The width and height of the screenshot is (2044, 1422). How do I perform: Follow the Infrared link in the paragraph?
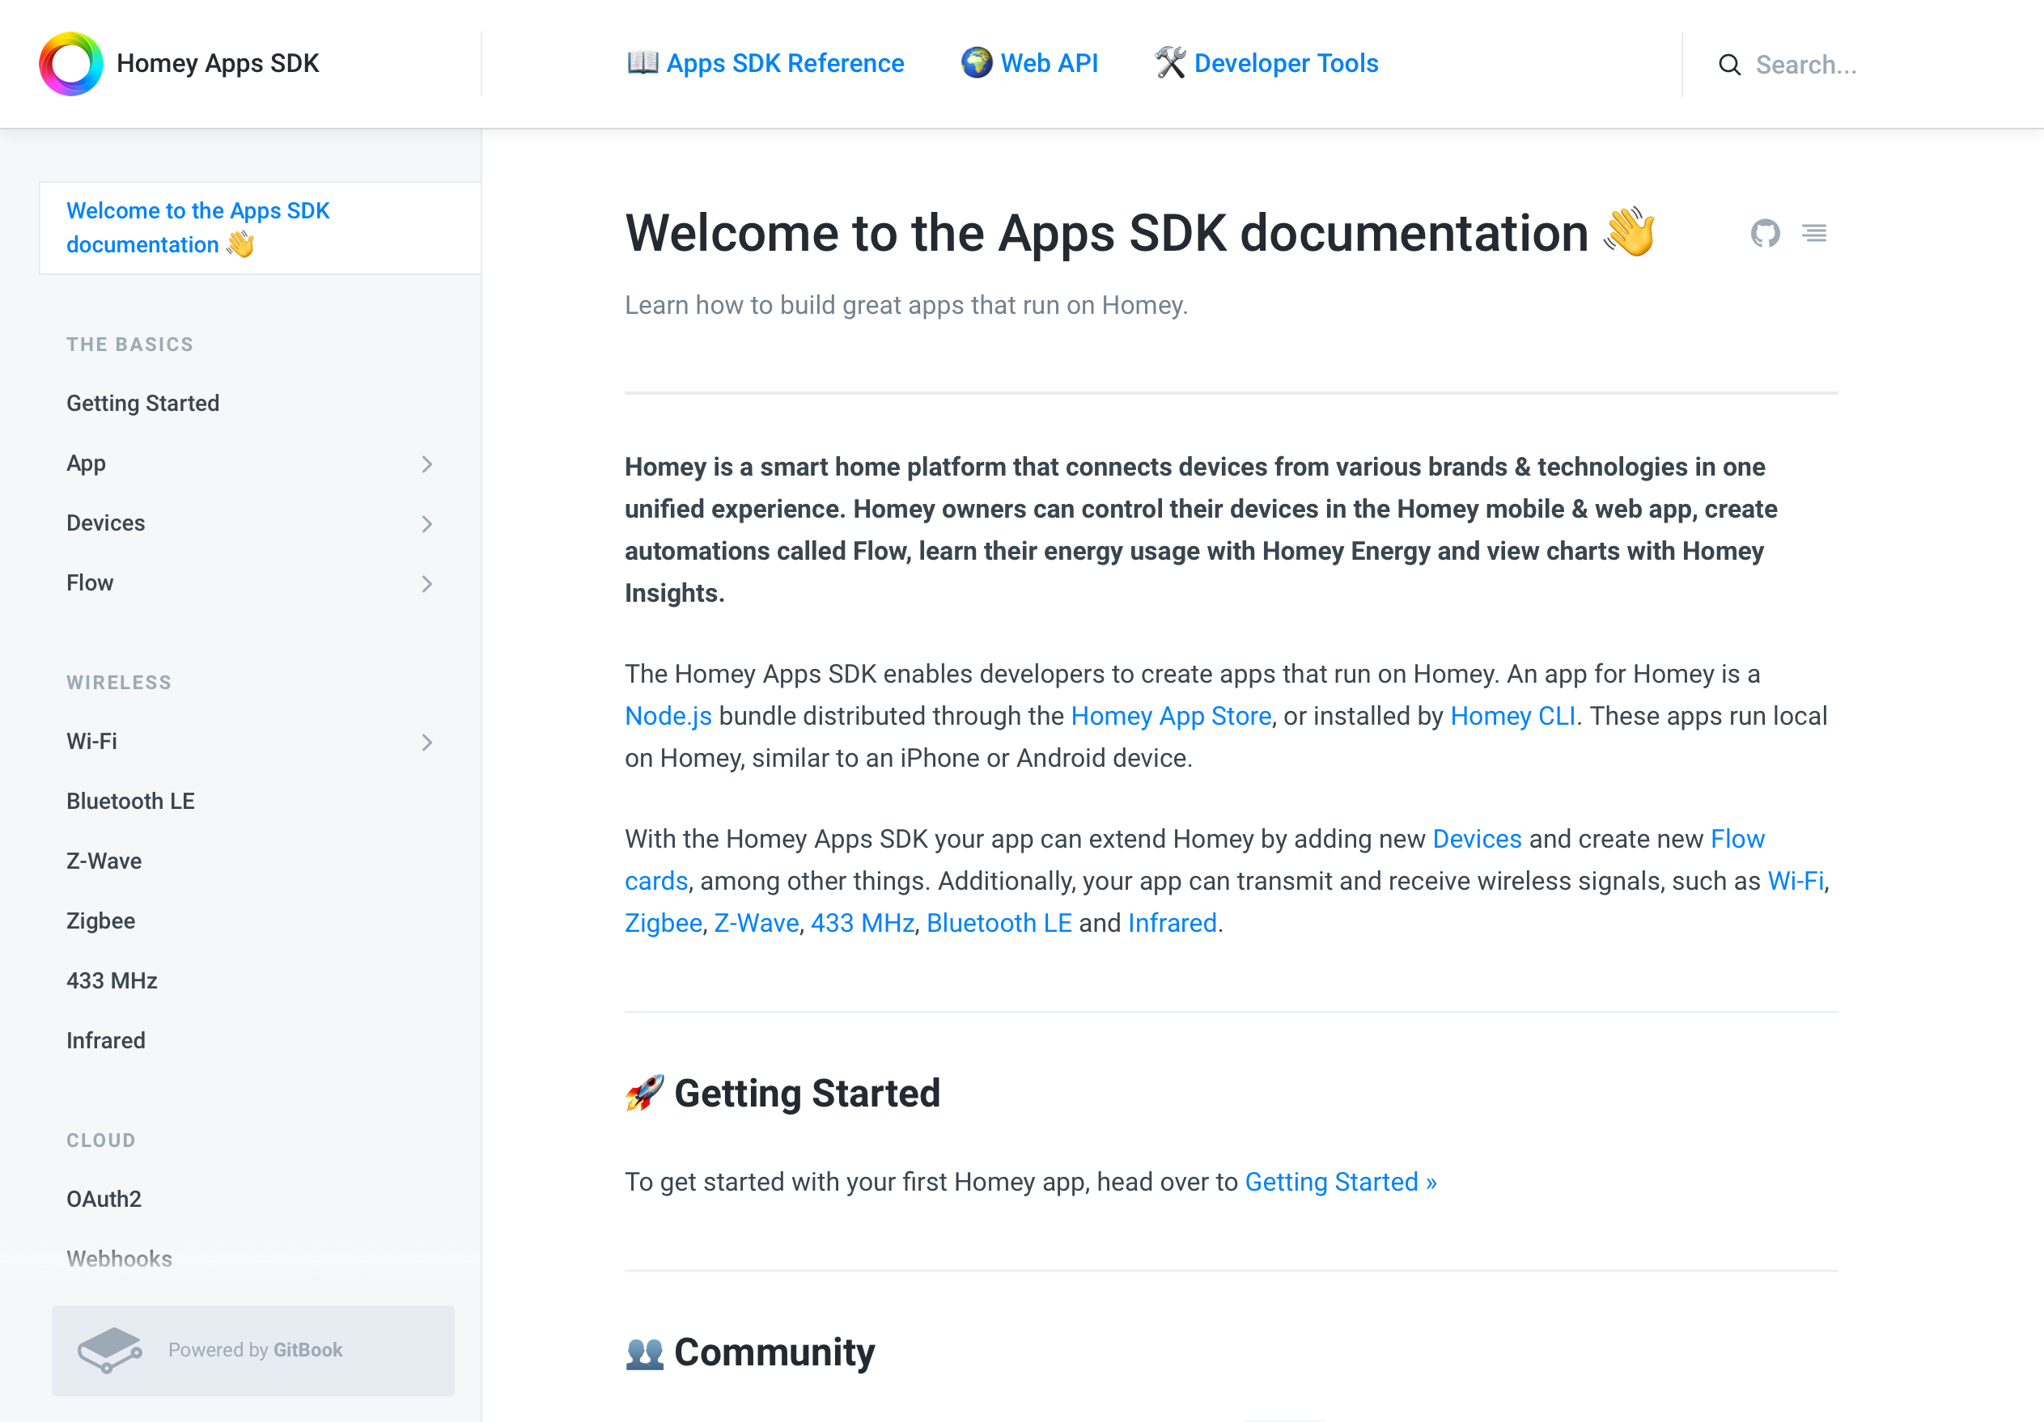[x=1173, y=923]
